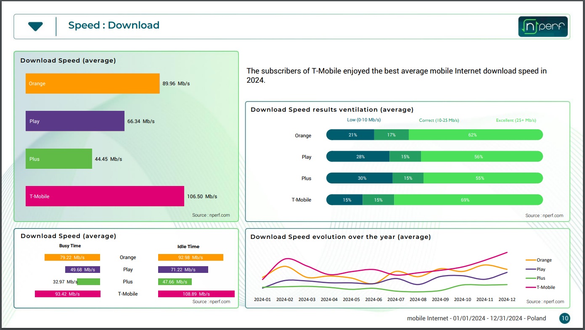The height and width of the screenshot is (330, 585).
Task: Click the purple Play 66.34 Mb/s bar
Action: pyautogui.click(x=75, y=121)
